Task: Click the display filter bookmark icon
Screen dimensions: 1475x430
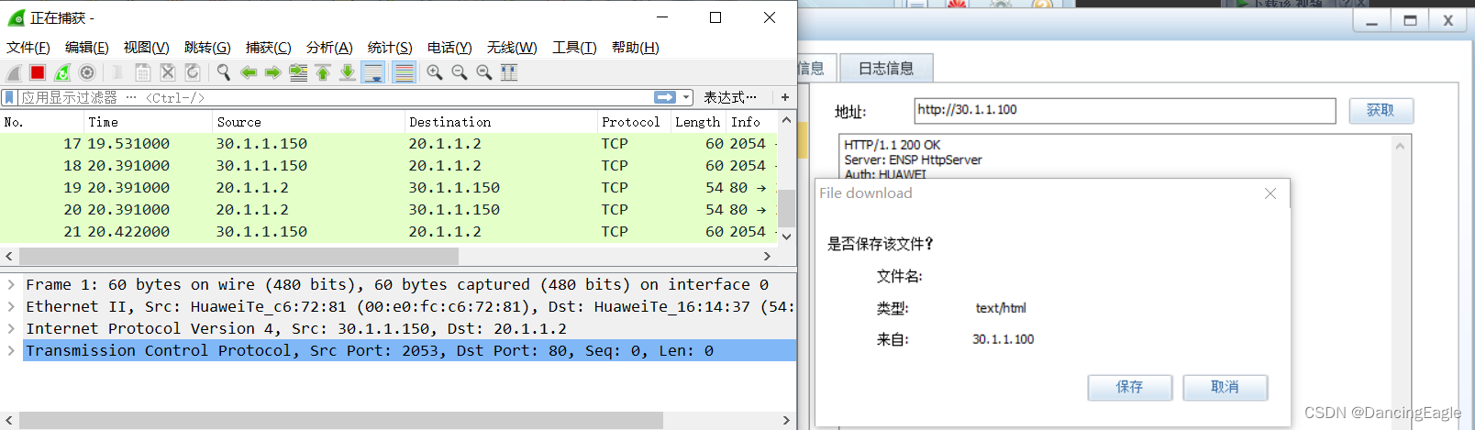Action: coord(9,97)
